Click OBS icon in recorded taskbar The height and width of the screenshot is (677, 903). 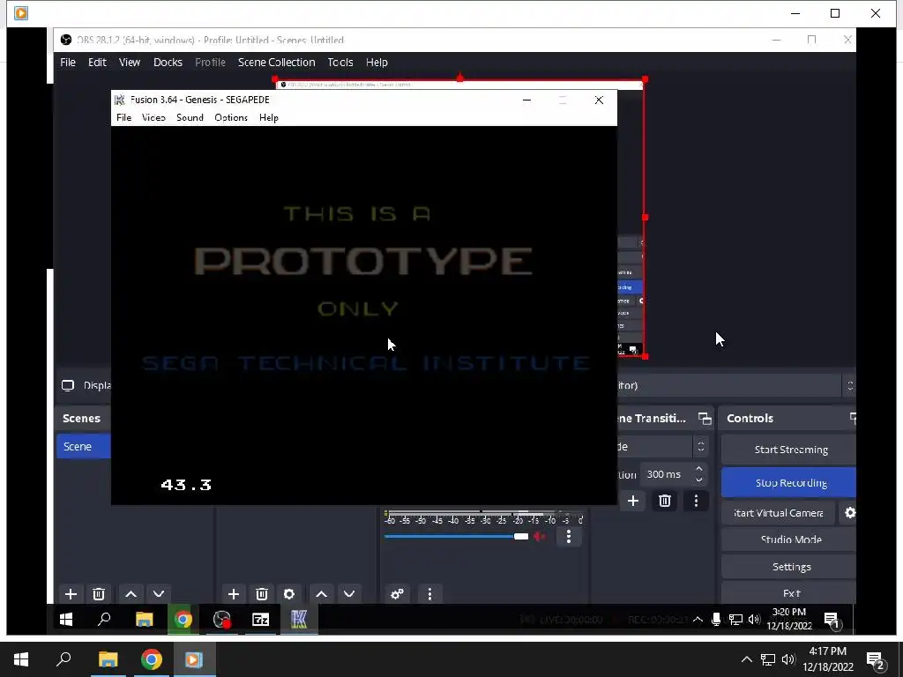tap(221, 620)
